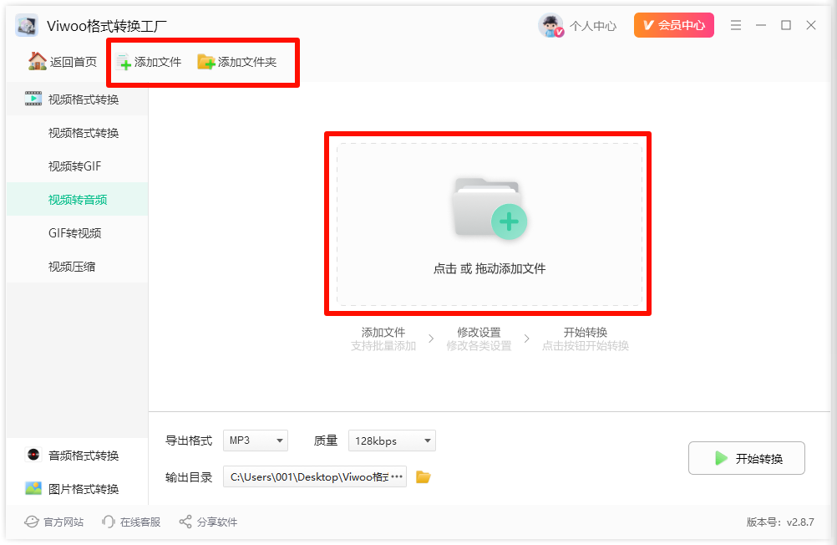Click the 输出目录 label
The height and width of the screenshot is (545, 837).
pyautogui.click(x=189, y=476)
